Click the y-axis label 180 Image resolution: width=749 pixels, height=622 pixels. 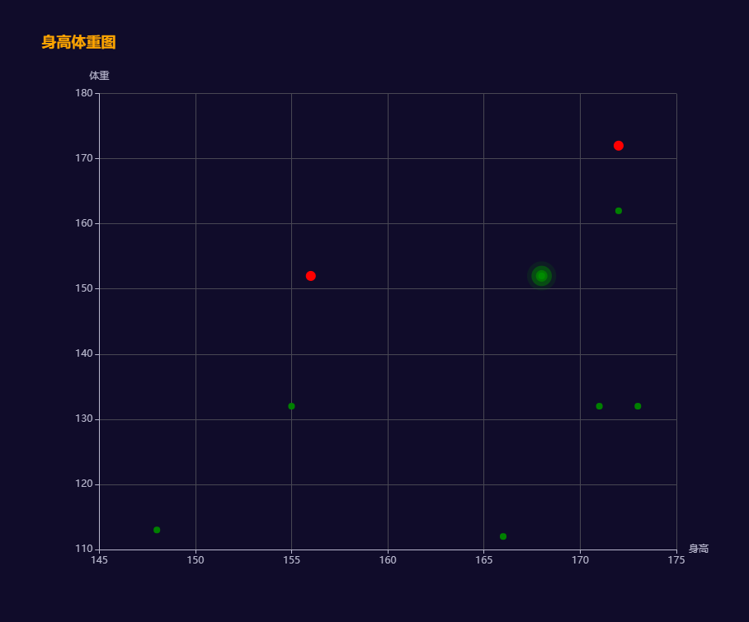[x=83, y=93]
